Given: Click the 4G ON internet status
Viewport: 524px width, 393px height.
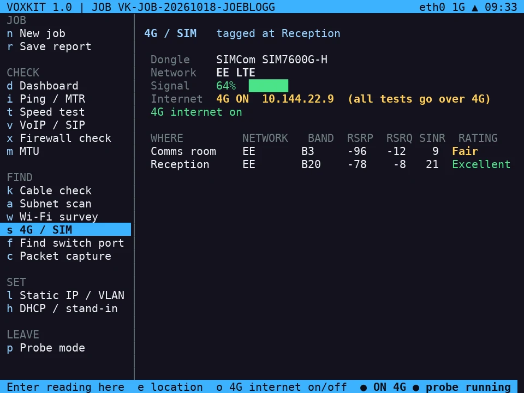Looking at the screenshot, I should click(233, 99).
